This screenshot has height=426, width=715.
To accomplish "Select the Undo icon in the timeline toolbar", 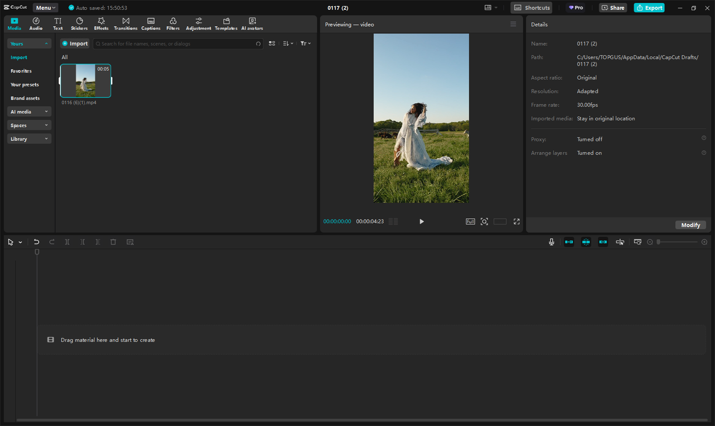I will [36, 242].
